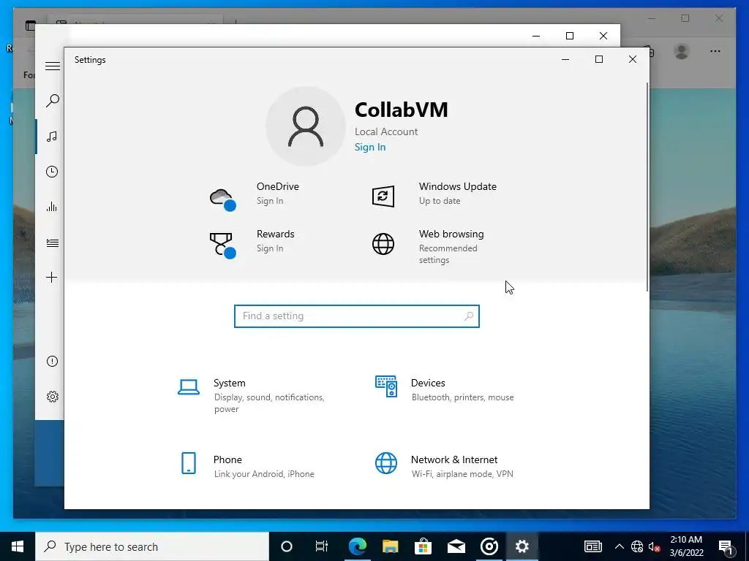
Task: Open the Action Center notifications icon
Action: [x=726, y=546]
